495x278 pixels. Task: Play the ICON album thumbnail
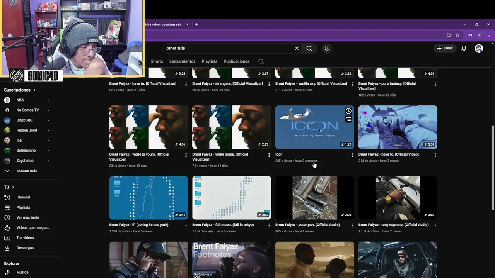point(314,127)
